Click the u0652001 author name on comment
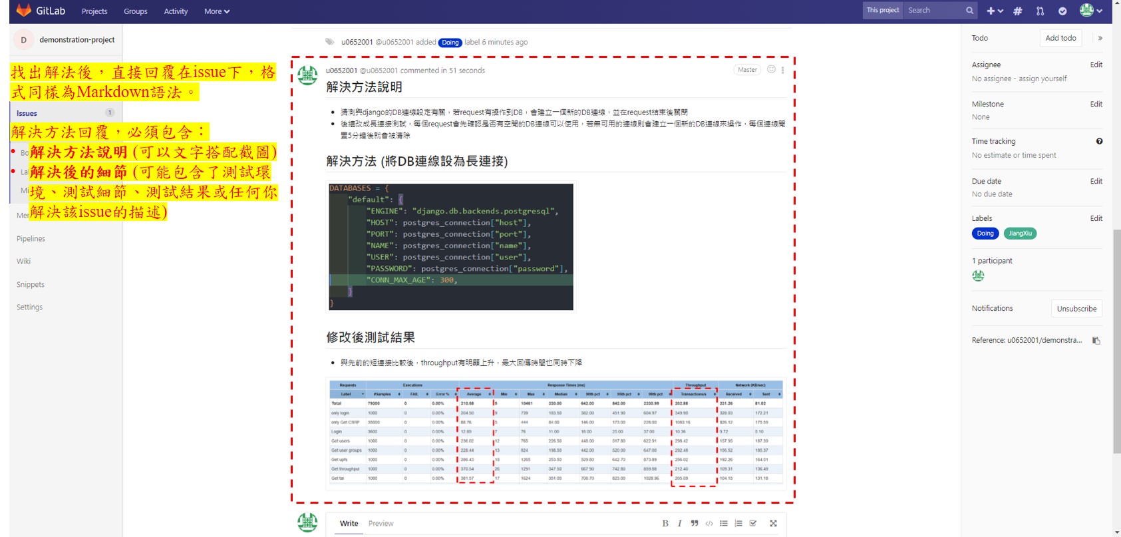1121x537 pixels. [341, 71]
